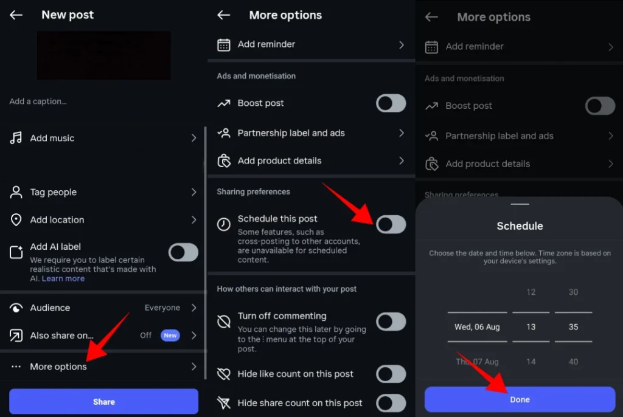Click the Schedule this post clock icon
The height and width of the screenshot is (417, 623).
click(224, 224)
